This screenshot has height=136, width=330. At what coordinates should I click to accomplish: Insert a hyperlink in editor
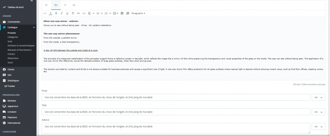(x=84, y=13)
